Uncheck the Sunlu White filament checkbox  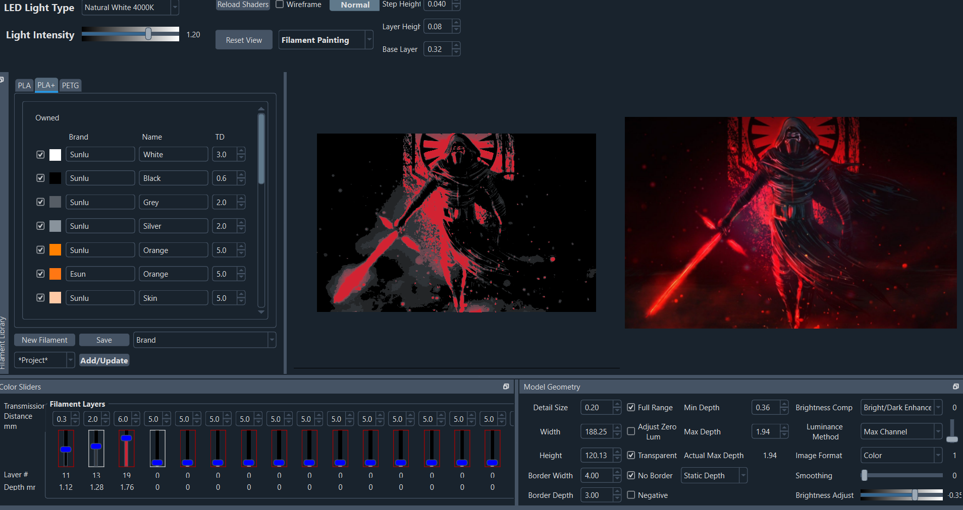40,155
